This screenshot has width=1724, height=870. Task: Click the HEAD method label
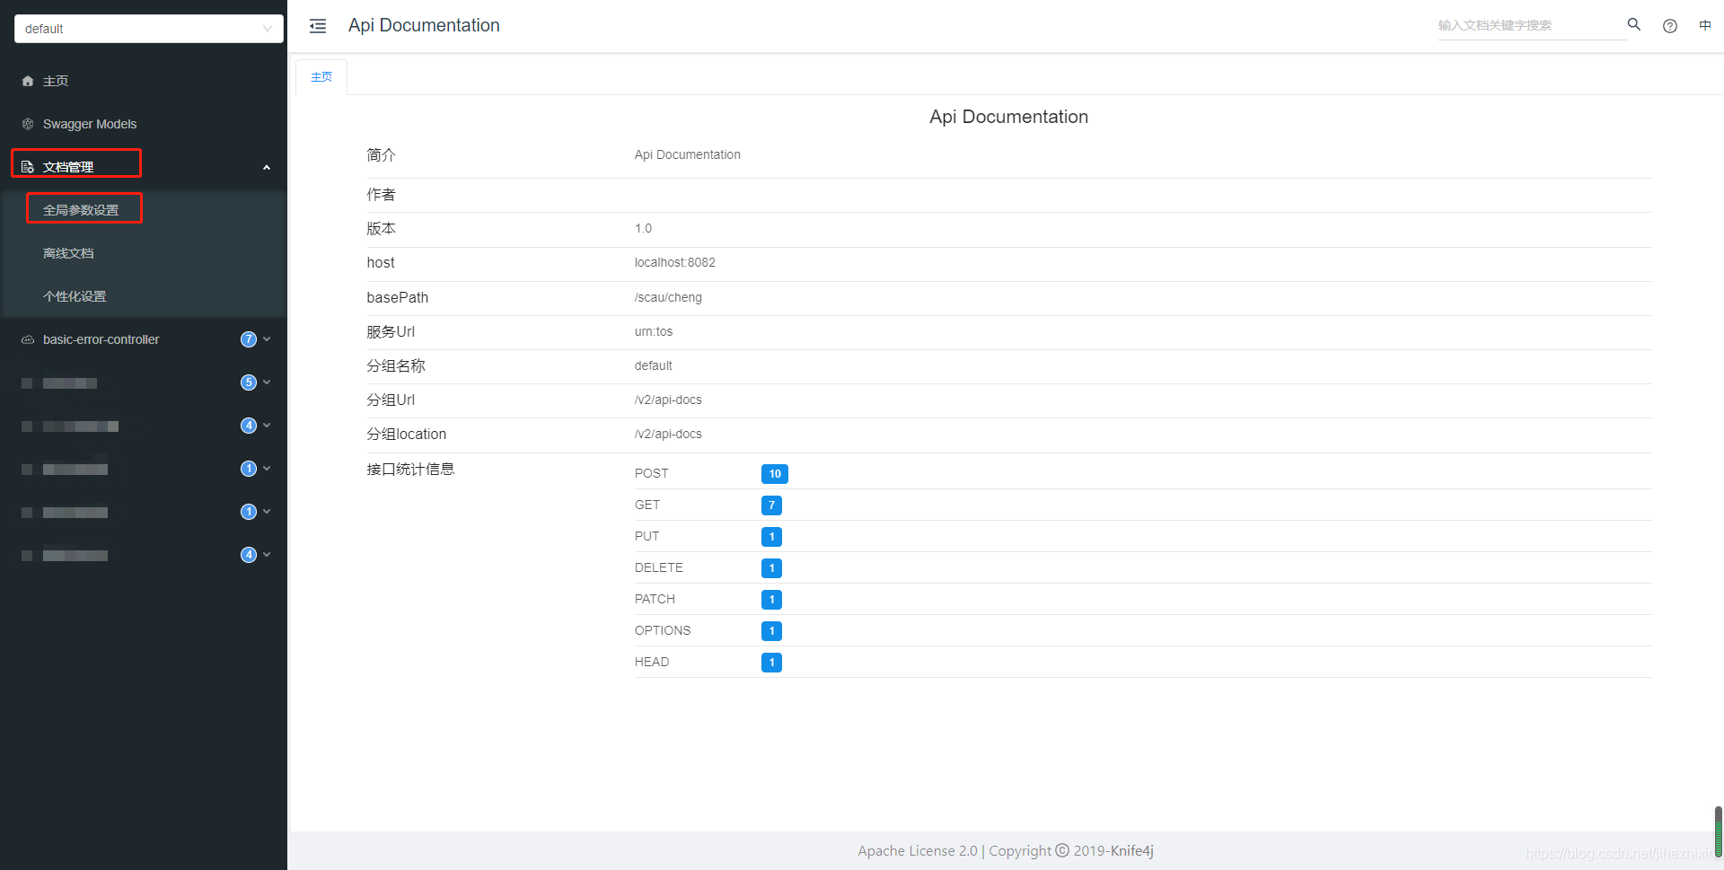point(652,663)
